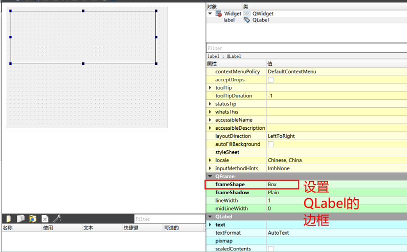Click the QWidget class icon in object tree
The image size is (407, 252).
pos(247,14)
